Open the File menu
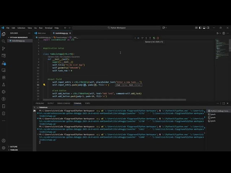 coord(8,28)
